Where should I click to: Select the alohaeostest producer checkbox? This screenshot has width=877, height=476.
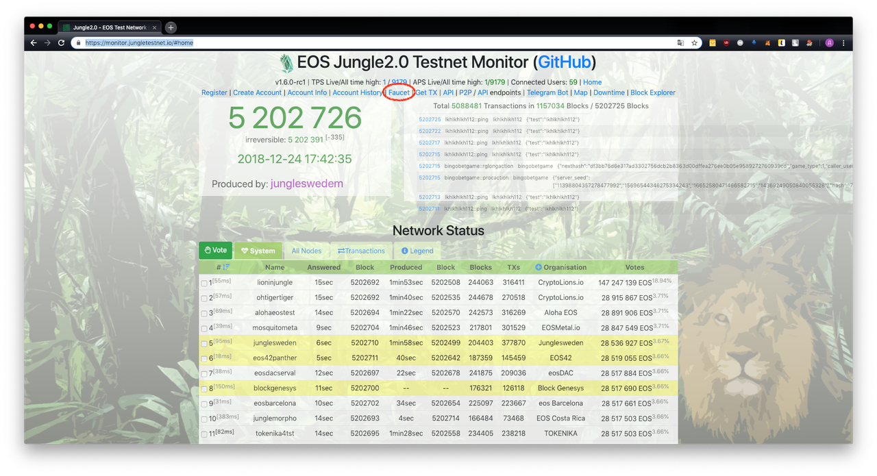204,314
